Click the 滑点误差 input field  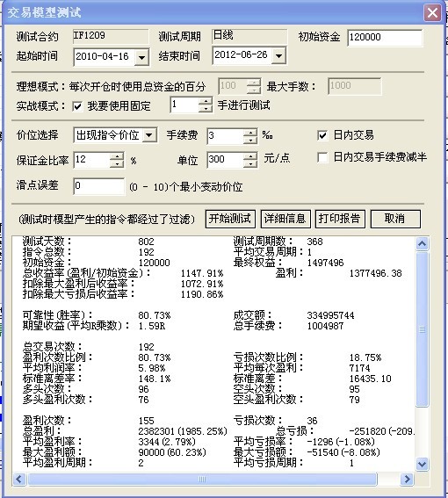pyautogui.click(x=98, y=186)
